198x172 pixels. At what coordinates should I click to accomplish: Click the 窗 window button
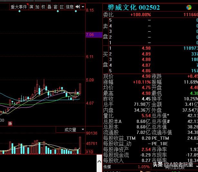tap(55, 7)
